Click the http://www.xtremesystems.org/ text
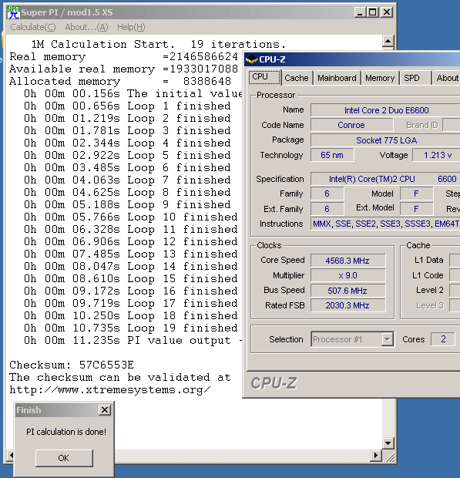 tap(110, 390)
